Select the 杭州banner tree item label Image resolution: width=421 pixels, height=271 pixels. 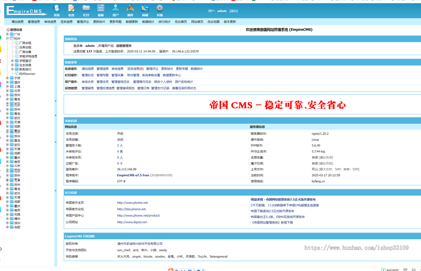pos(27,74)
